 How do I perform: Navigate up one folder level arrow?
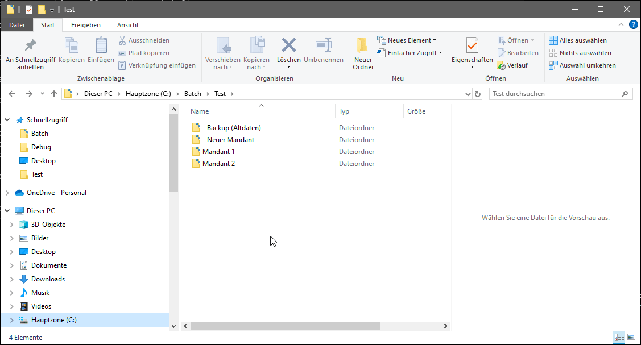54,94
